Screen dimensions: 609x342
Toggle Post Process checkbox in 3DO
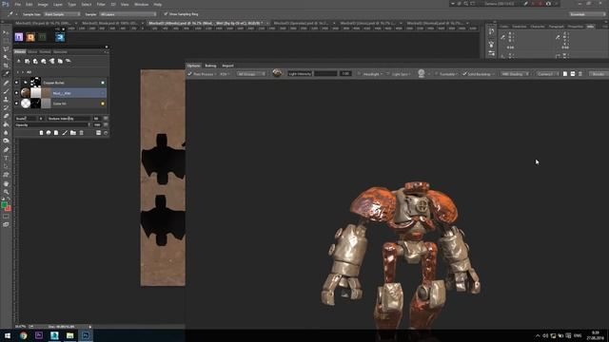pos(190,74)
